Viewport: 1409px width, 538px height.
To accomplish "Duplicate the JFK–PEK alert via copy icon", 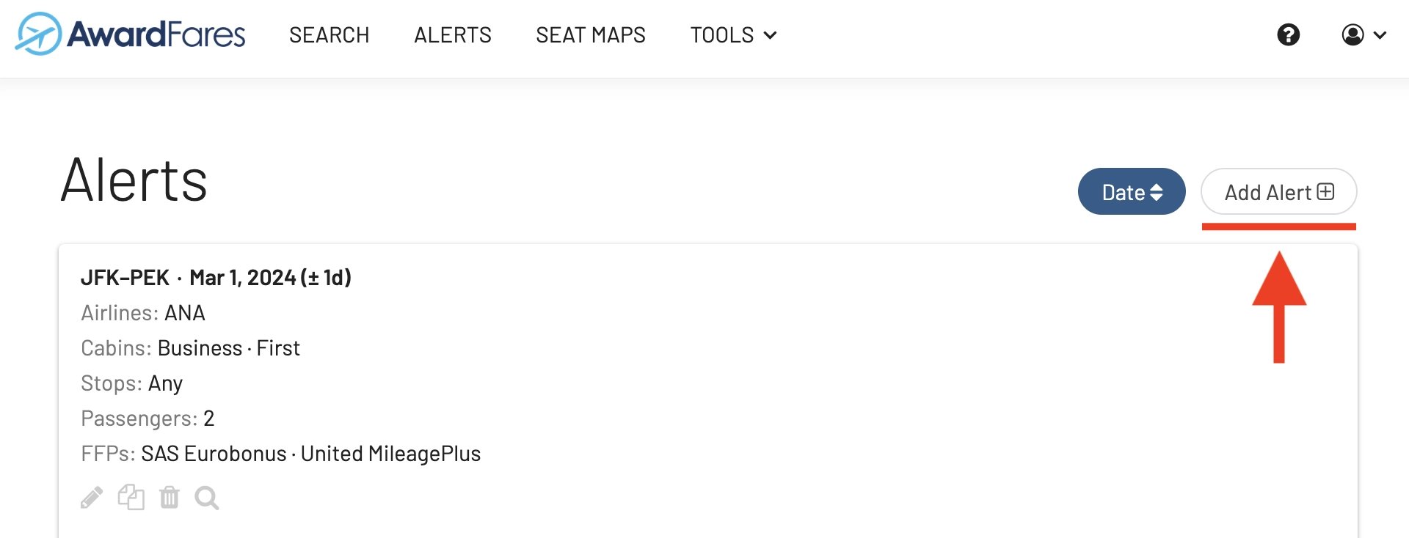I will (131, 498).
